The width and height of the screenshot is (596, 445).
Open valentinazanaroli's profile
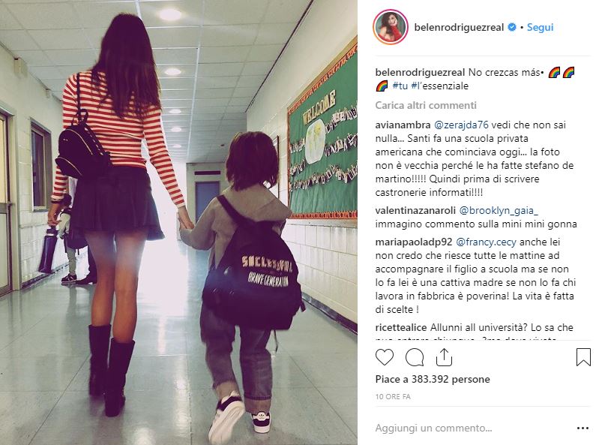[x=415, y=211]
